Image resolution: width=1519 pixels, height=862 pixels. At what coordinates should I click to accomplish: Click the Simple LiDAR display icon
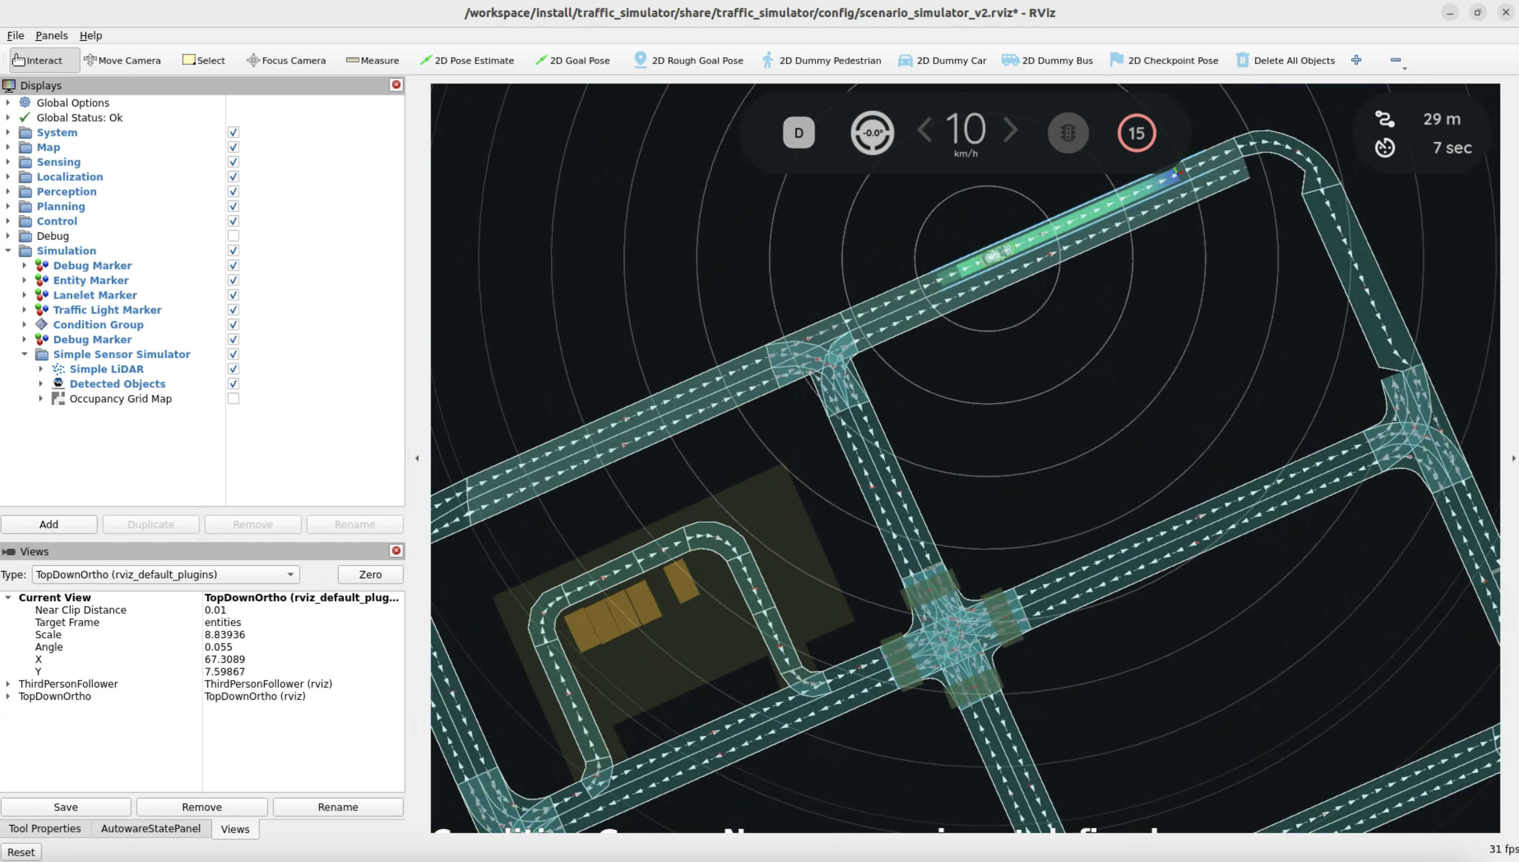[58, 369]
